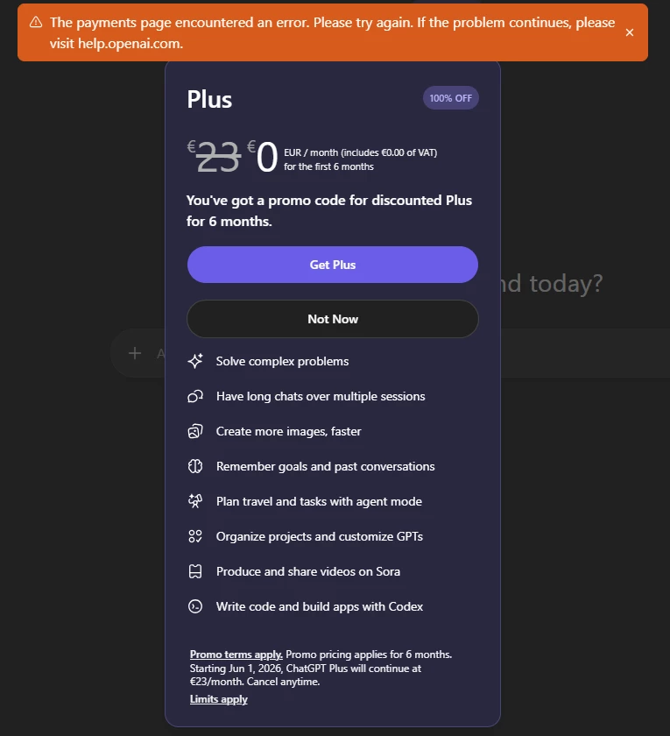Click the Codex code icon
670x736 pixels.
195,606
